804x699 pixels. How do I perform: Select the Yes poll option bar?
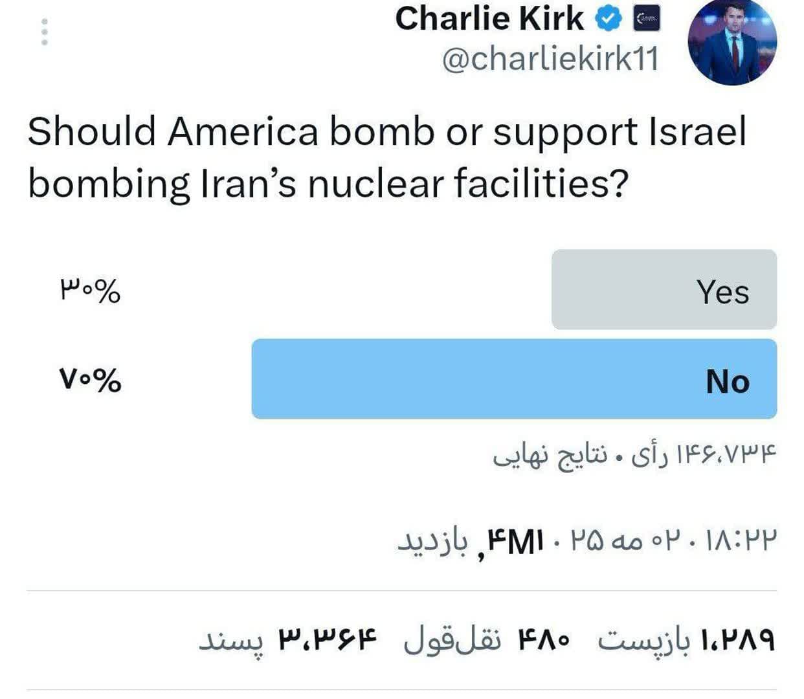tap(664, 290)
